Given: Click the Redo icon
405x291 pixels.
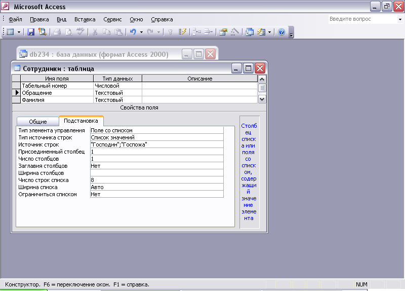Looking at the screenshot, I should click(150, 32).
